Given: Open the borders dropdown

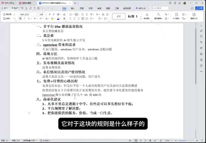Looking at the screenshot, I should coord(106,19).
